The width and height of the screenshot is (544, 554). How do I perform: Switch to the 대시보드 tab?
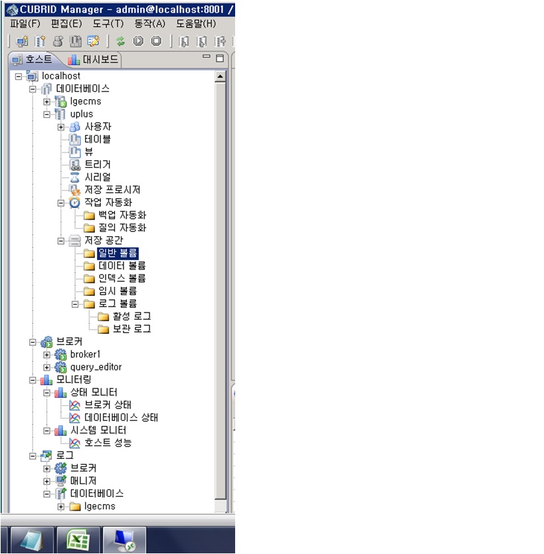[x=93, y=59]
